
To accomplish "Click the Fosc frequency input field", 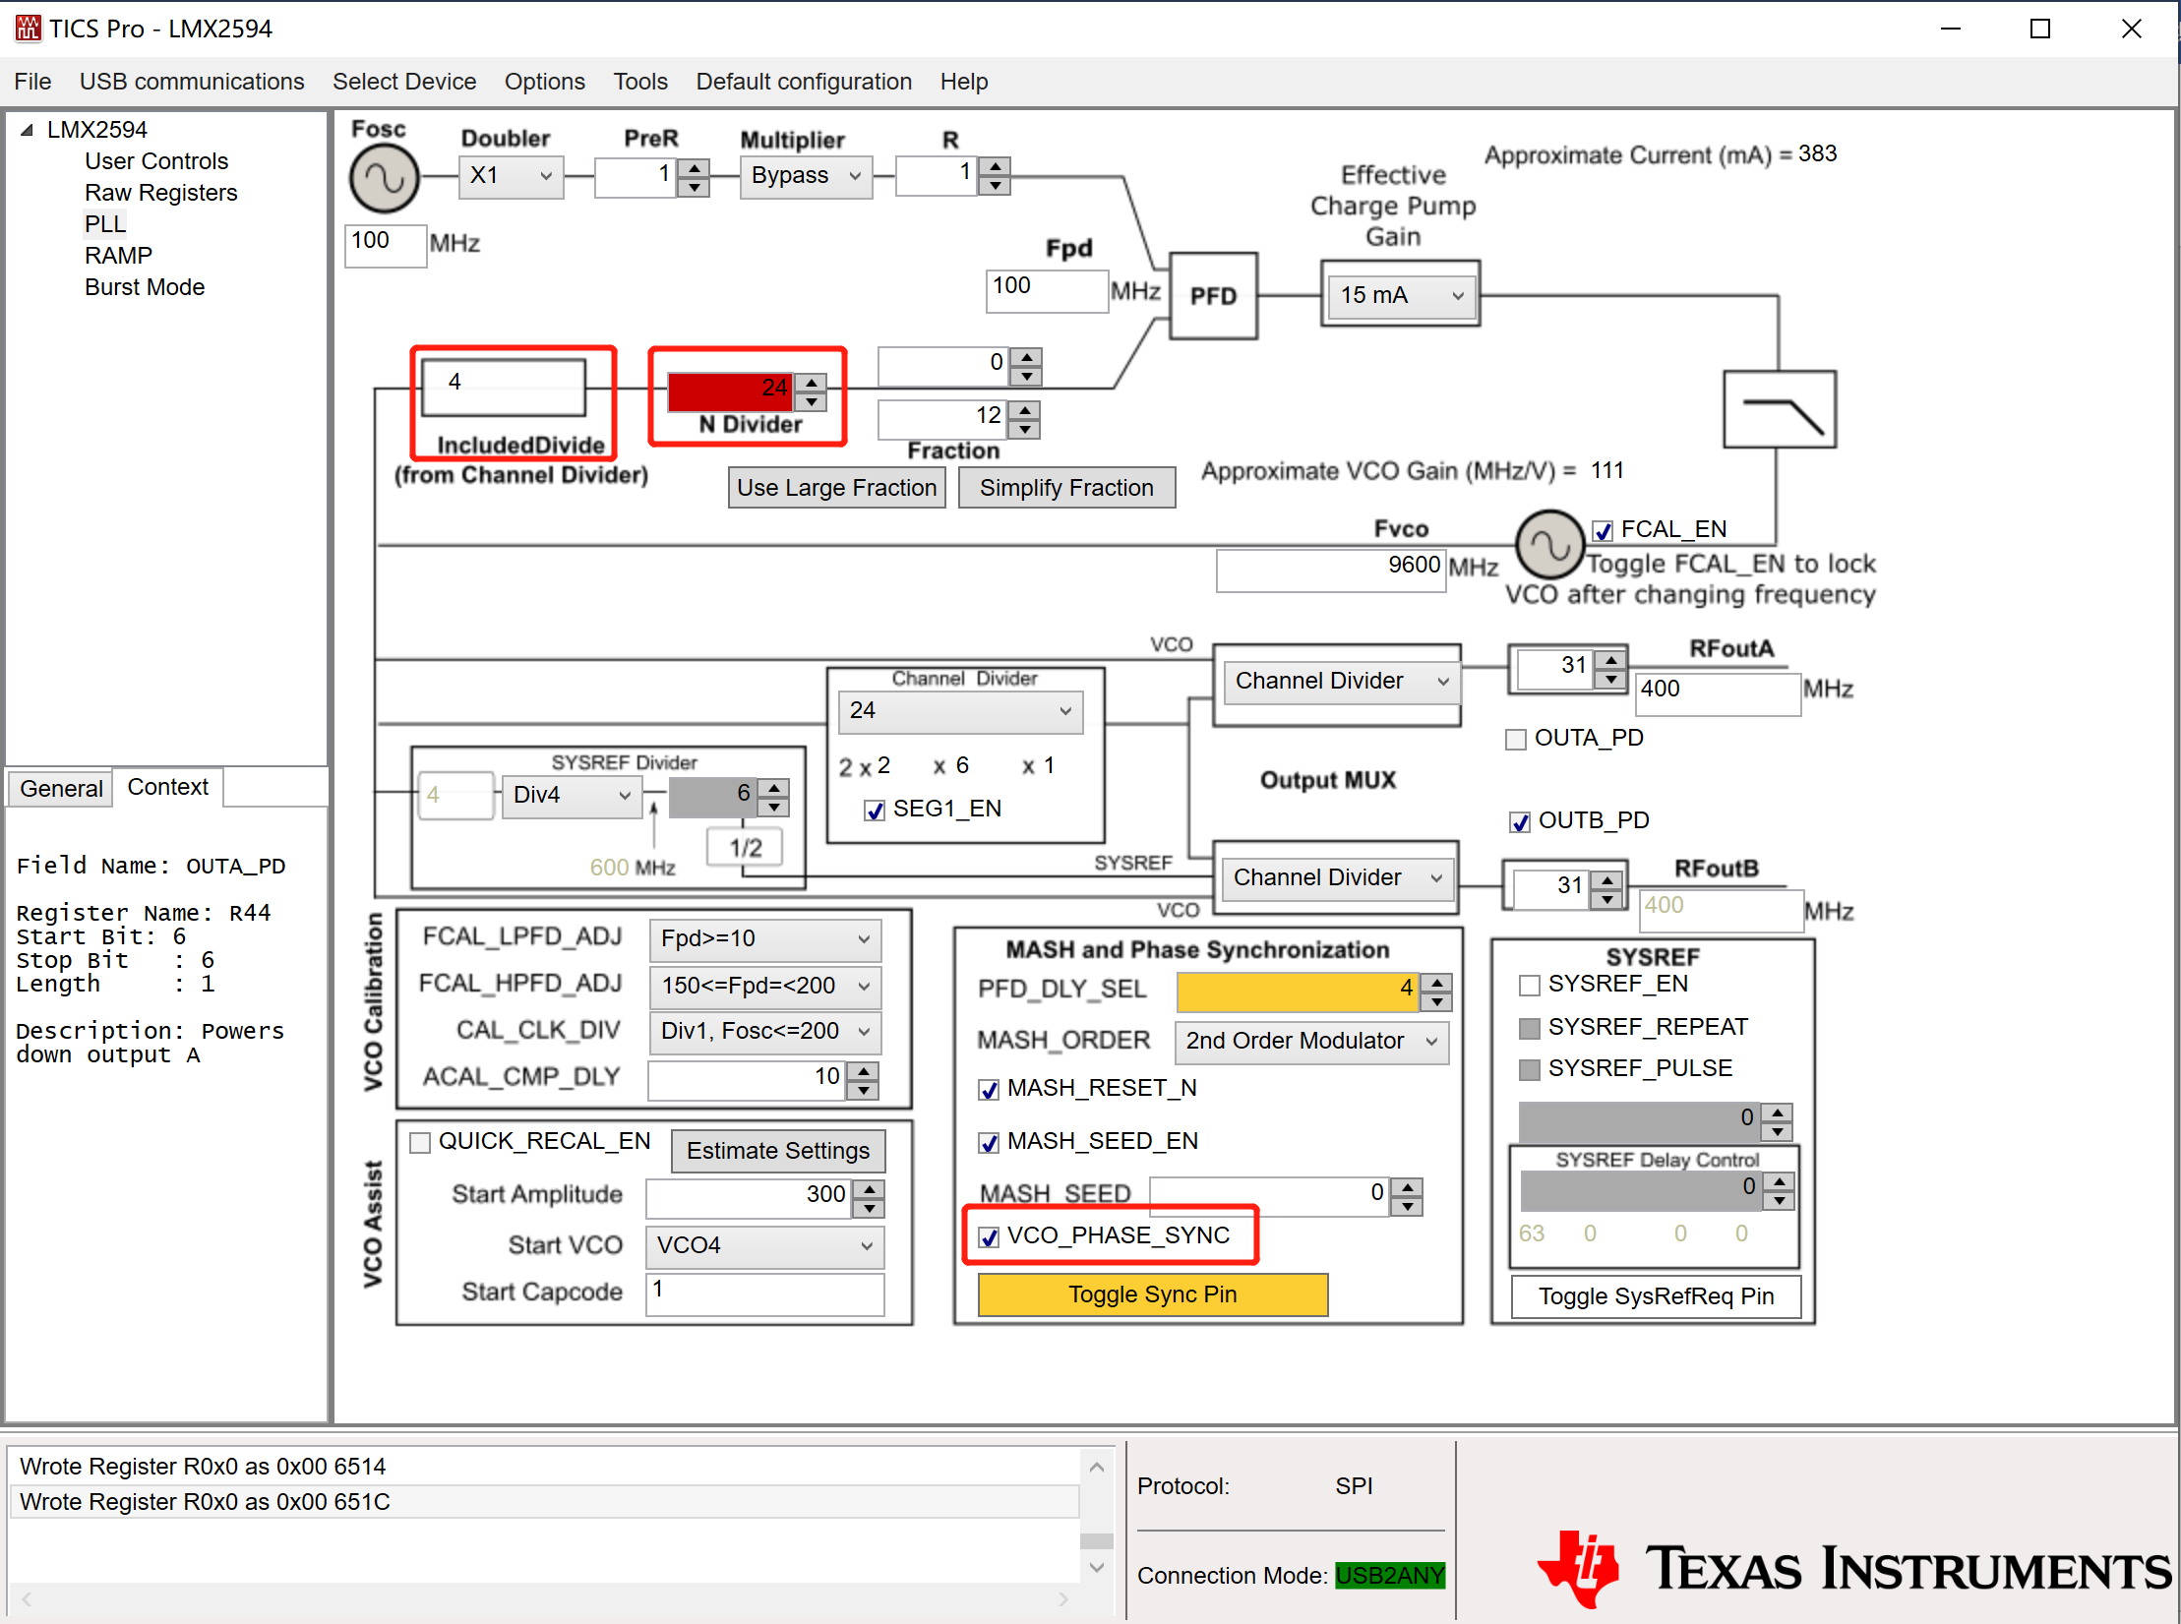I will click(x=385, y=243).
